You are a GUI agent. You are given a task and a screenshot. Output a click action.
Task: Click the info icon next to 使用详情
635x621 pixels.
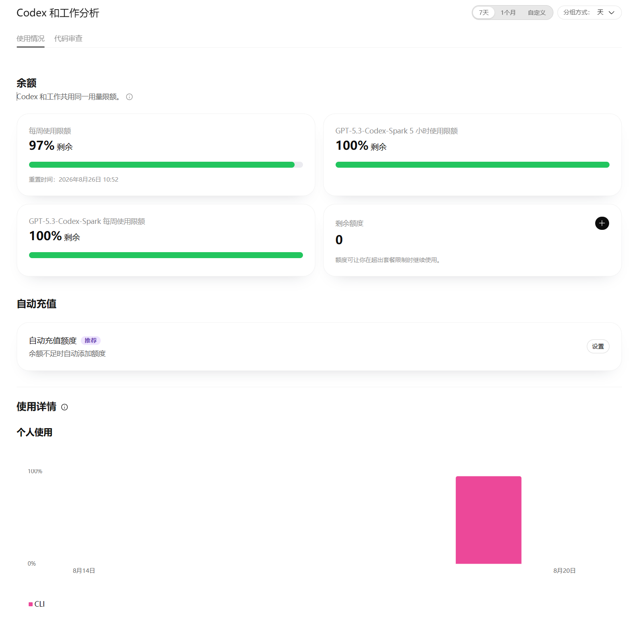click(64, 407)
